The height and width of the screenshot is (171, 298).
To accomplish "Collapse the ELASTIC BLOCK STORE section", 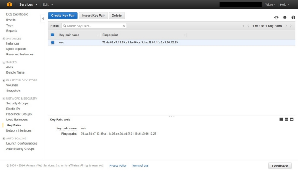I will 4,80.
